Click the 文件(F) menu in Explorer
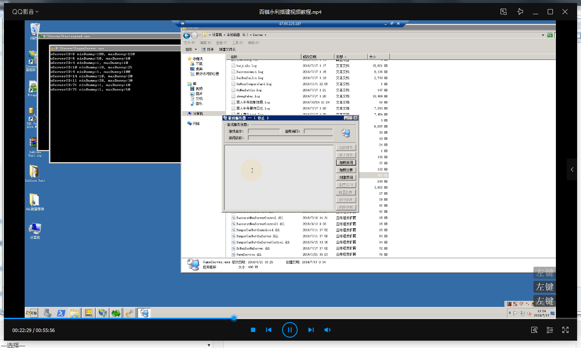 (189, 43)
